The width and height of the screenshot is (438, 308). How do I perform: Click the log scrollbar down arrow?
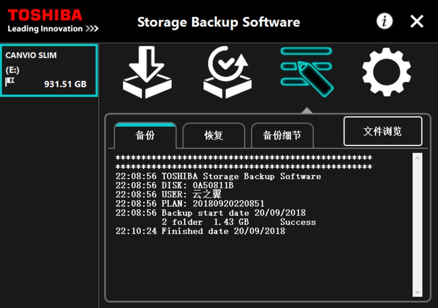pos(417,292)
